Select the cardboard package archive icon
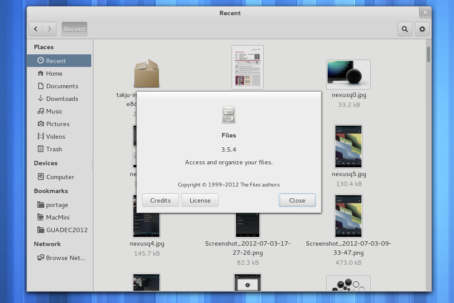The width and height of the screenshot is (454, 303). (146, 73)
